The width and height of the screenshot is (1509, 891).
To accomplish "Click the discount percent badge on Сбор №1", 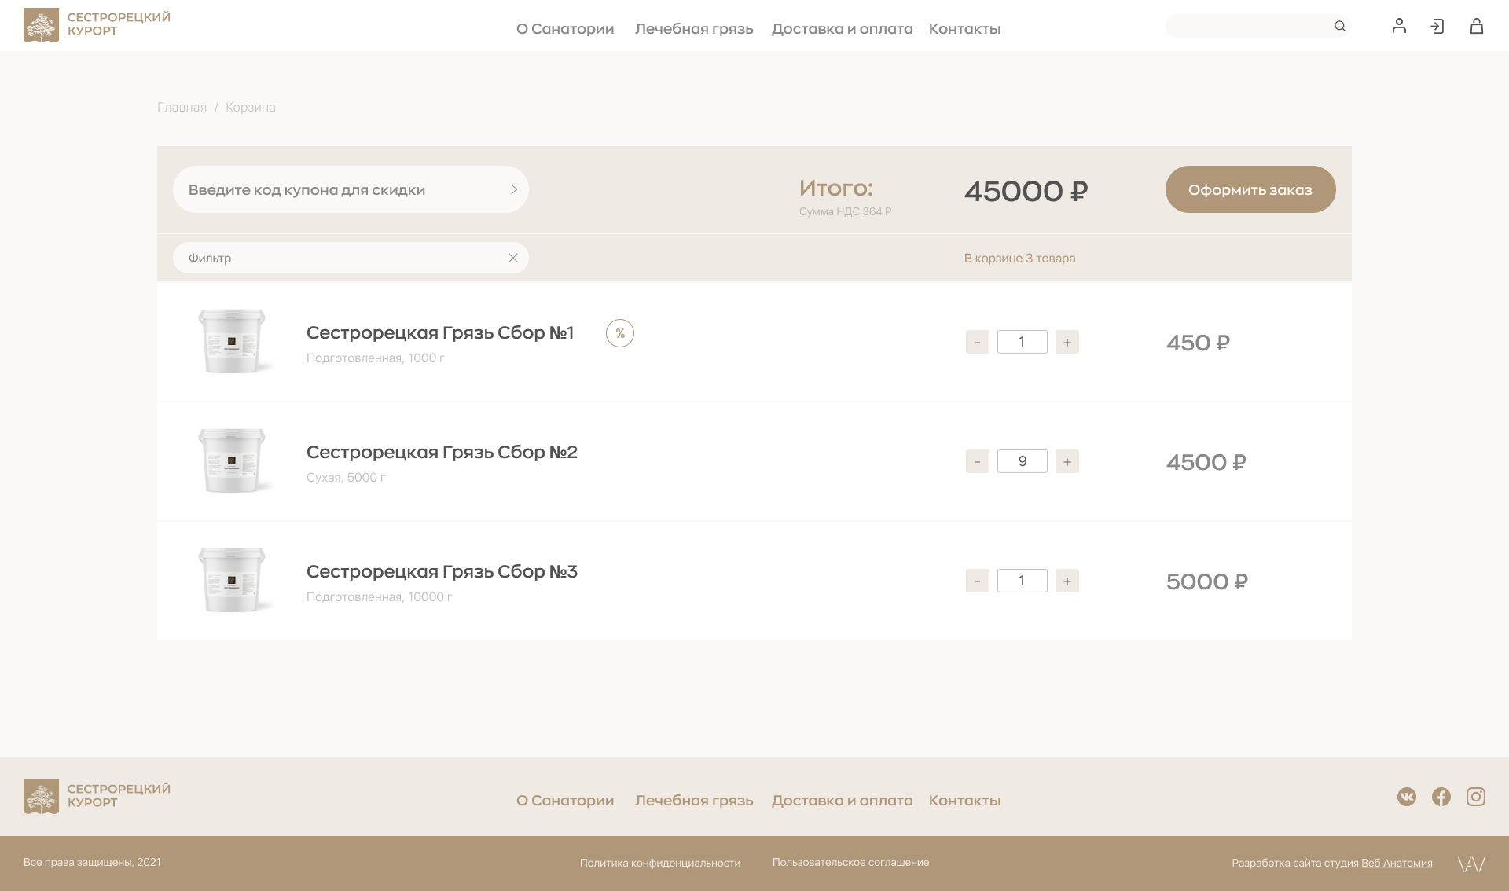I will coord(620,333).
